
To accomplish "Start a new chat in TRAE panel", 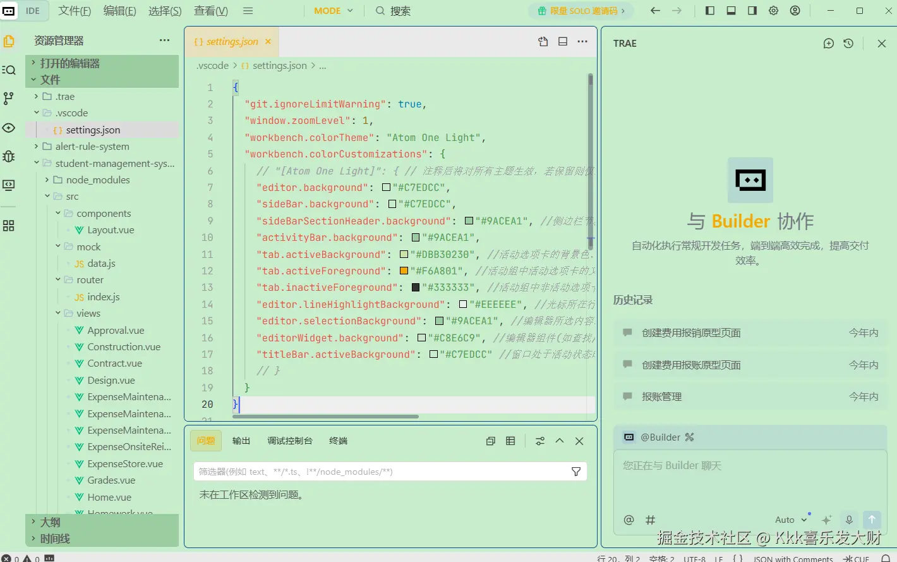I will [x=829, y=44].
